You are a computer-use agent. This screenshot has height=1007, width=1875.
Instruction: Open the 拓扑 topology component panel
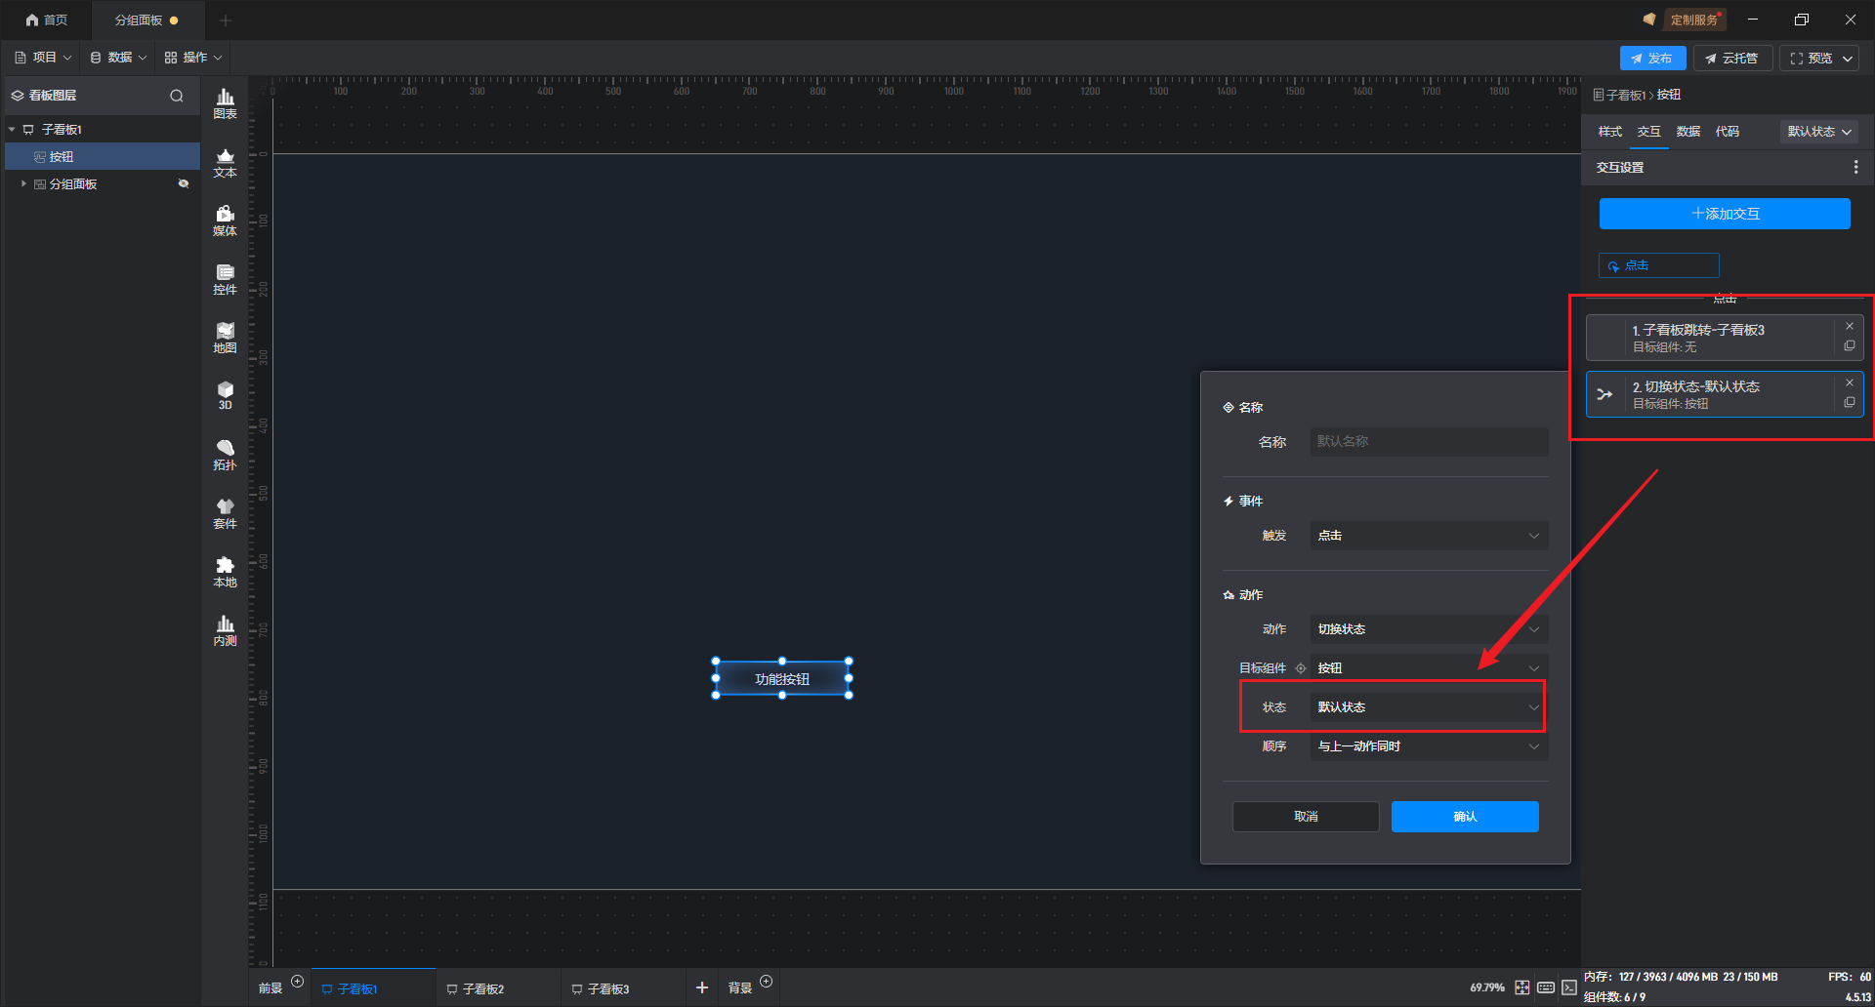[225, 455]
